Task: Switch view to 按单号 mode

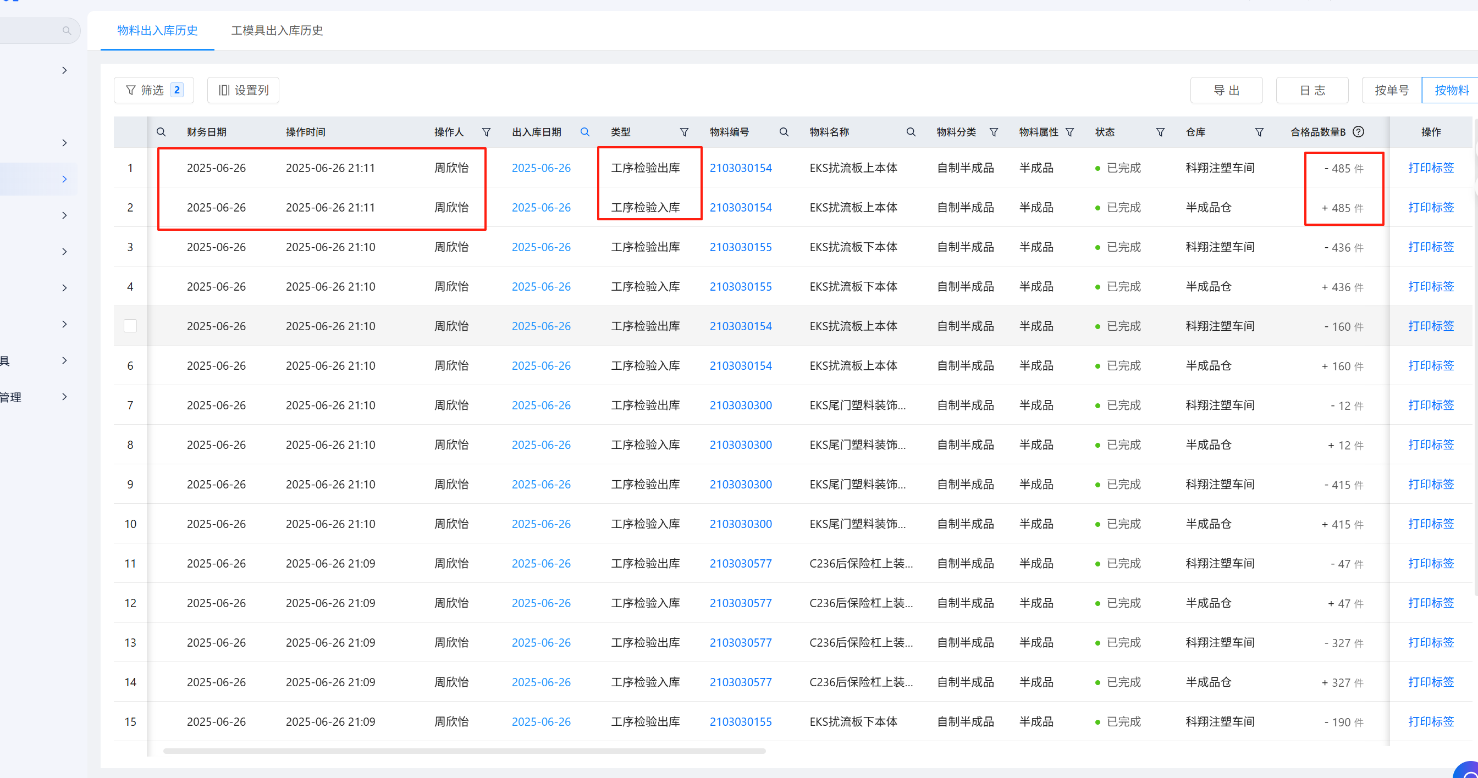Action: point(1391,90)
